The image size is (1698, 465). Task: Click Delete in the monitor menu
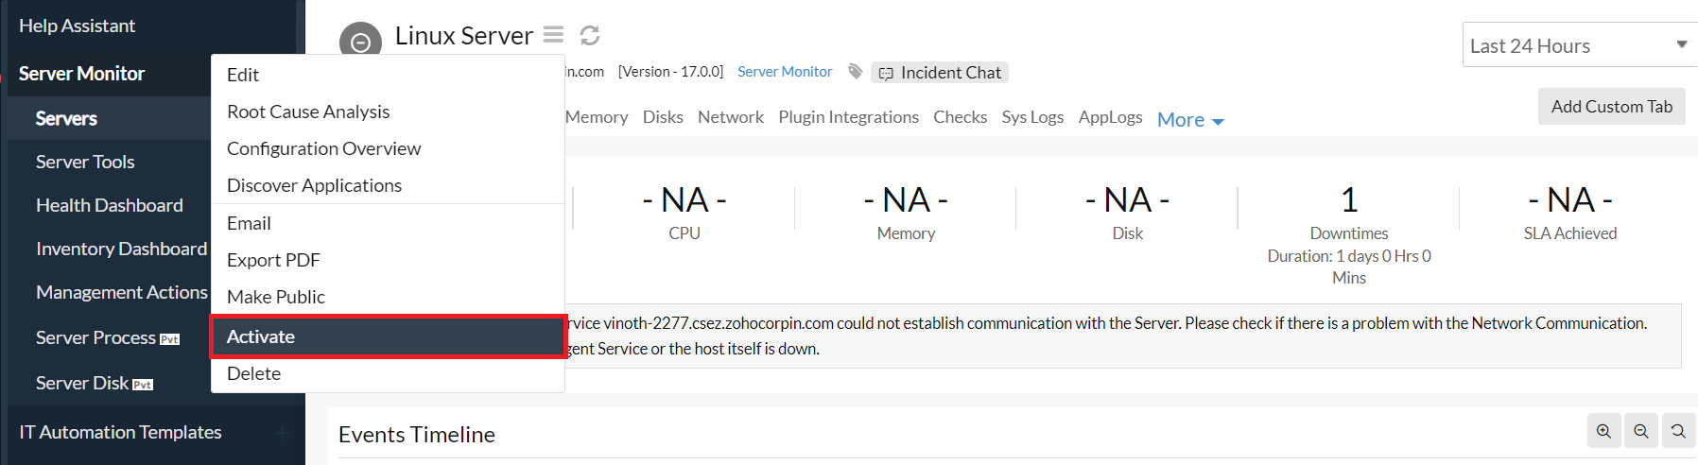point(253,373)
